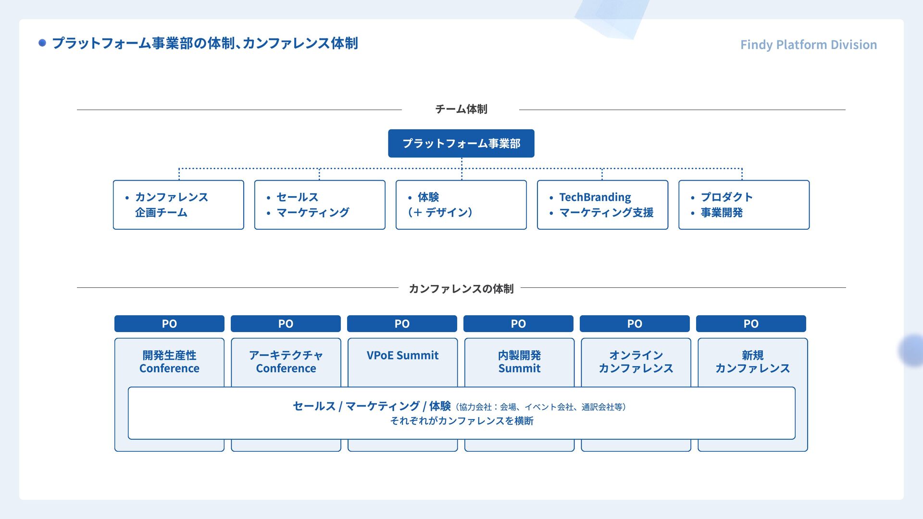This screenshot has width=923, height=519.
Task: Select the 開発生産性 Conference card
Action: 169,362
